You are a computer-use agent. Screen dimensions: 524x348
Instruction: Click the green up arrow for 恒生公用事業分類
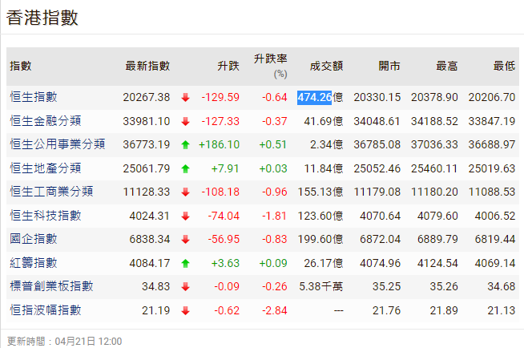point(185,145)
